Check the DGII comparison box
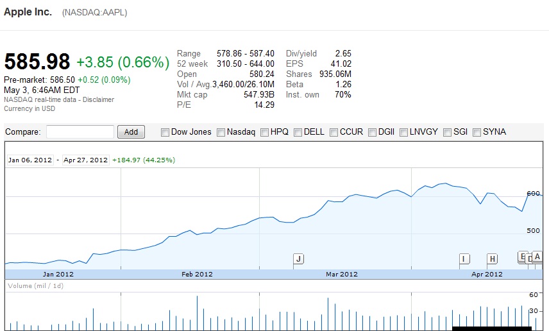 pyautogui.click(x=372, y=132)
